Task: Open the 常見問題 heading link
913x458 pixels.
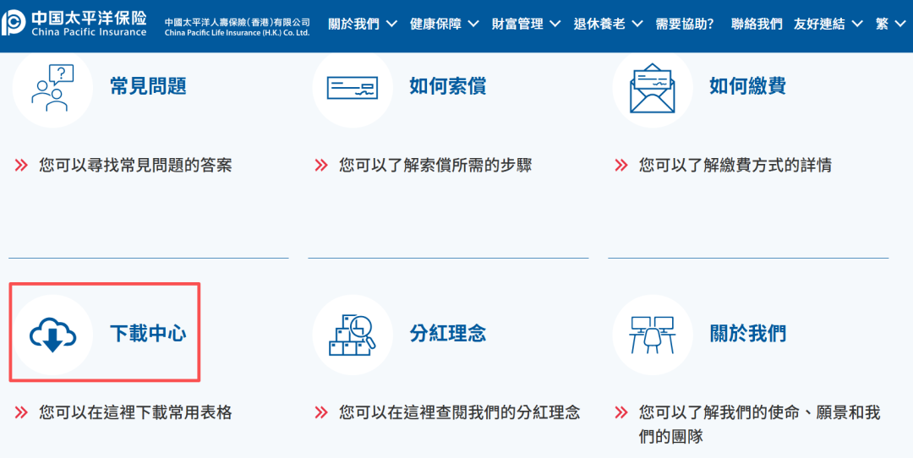Action: (148, 86)
